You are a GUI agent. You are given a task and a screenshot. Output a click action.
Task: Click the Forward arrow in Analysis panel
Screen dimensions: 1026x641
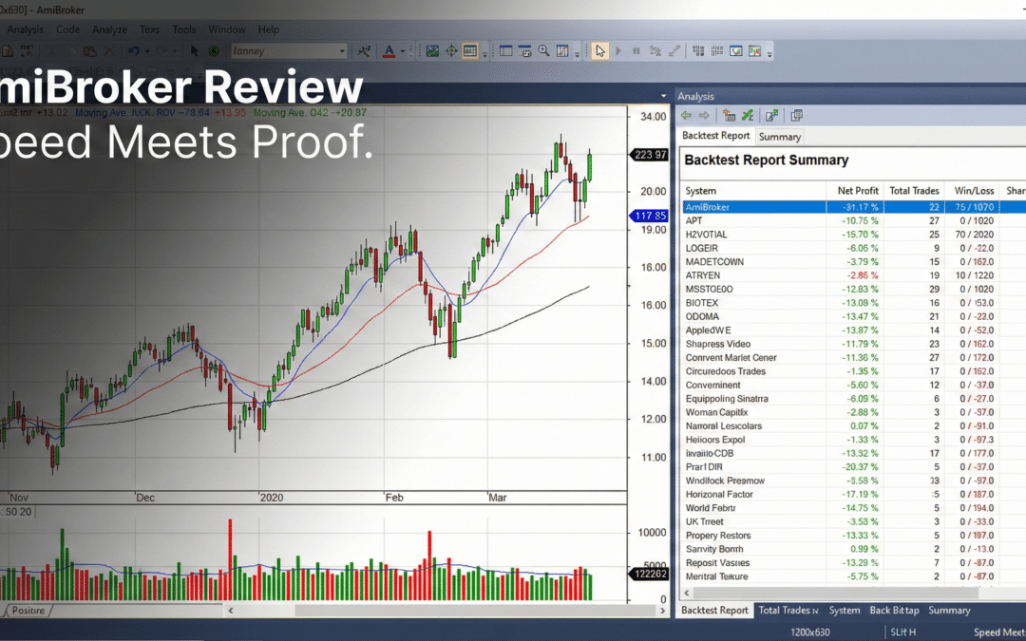click(704, 116)
